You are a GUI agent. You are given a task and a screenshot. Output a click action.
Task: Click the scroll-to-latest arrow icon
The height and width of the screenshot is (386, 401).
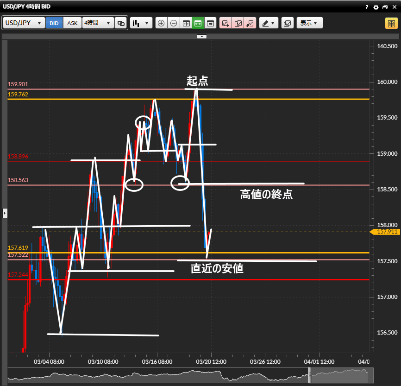[211, 23]
